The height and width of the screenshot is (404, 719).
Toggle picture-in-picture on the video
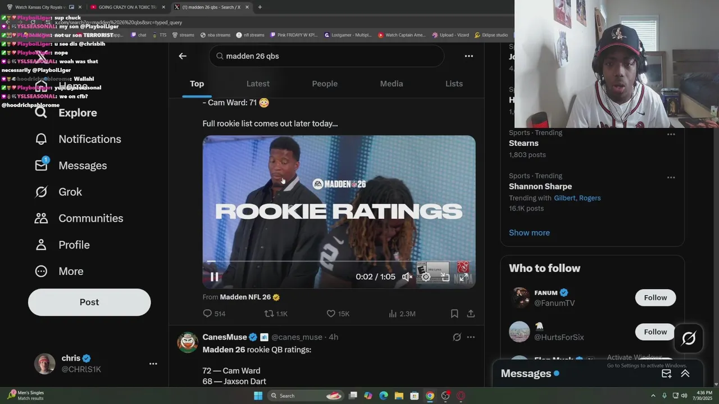pos(445,277)
